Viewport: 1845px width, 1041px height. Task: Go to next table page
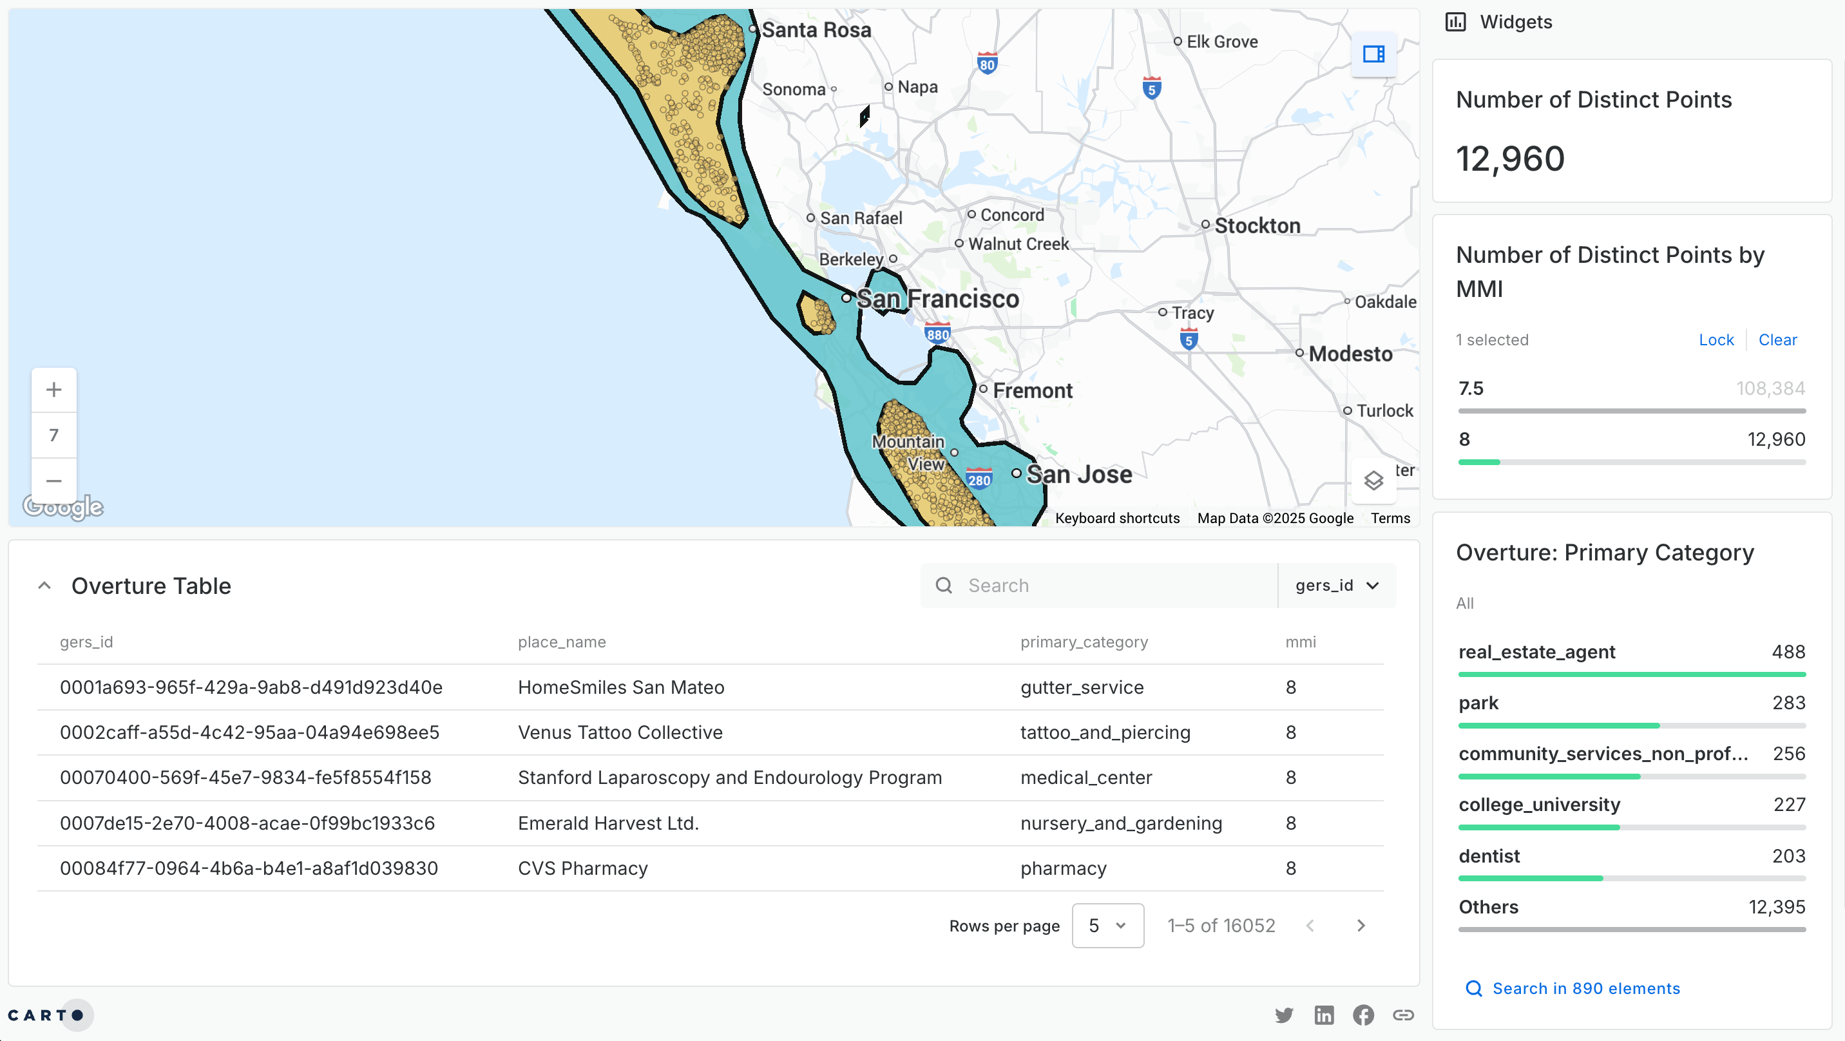1361,926
